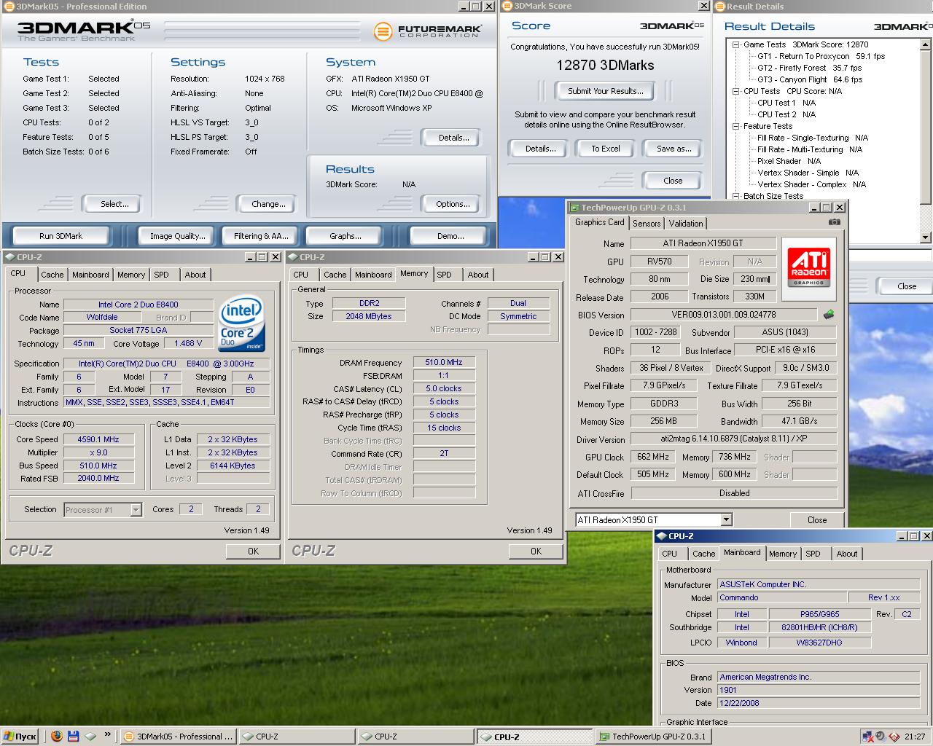
Task: Open the Start (Пуск) menu
Action: (x=20, y=737)
